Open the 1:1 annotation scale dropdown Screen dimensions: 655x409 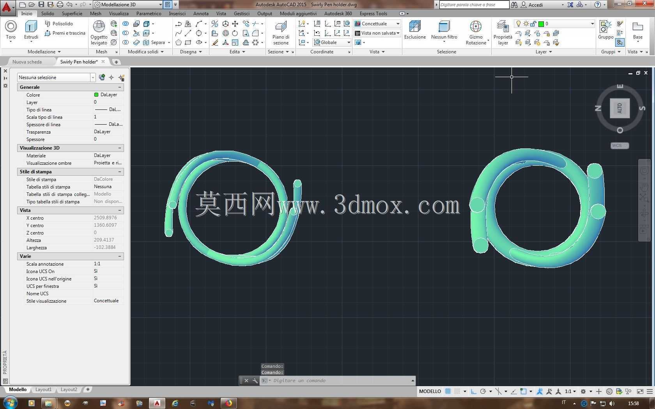(x=570, y=391)
